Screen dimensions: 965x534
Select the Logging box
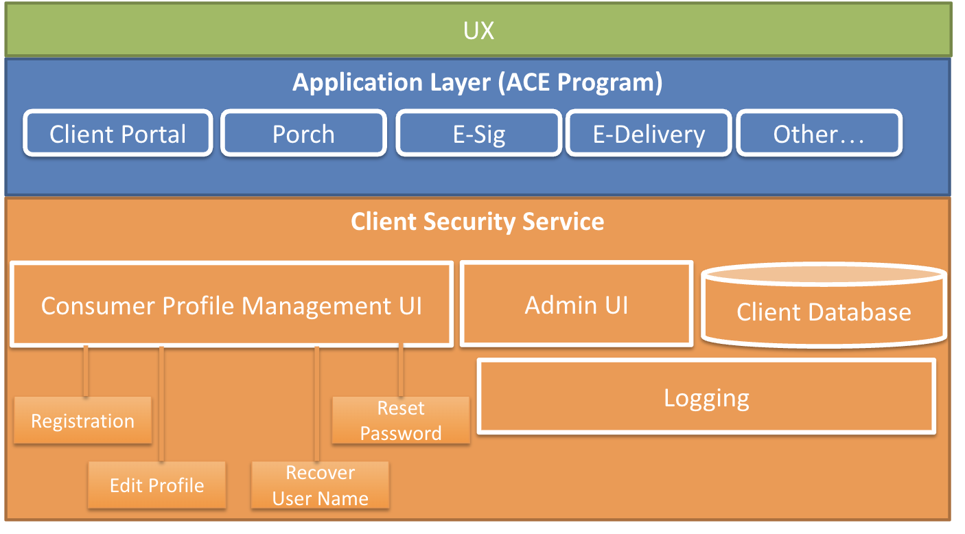[x=707, y=397]
